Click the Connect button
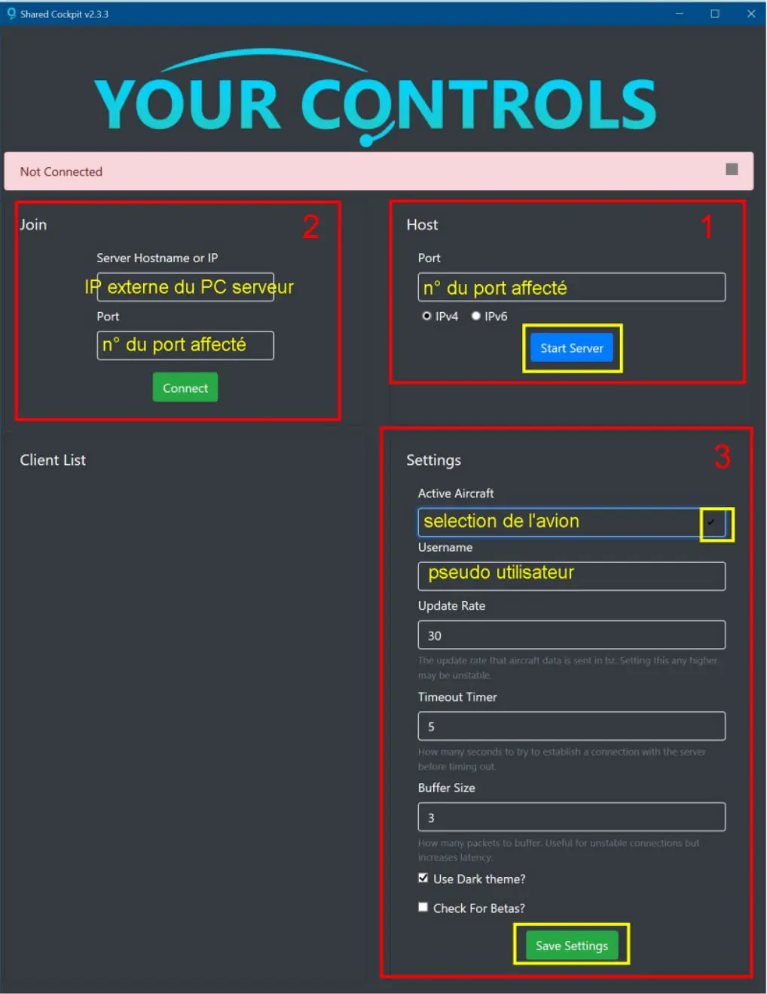The image size is (767, 994). [185, 387]
